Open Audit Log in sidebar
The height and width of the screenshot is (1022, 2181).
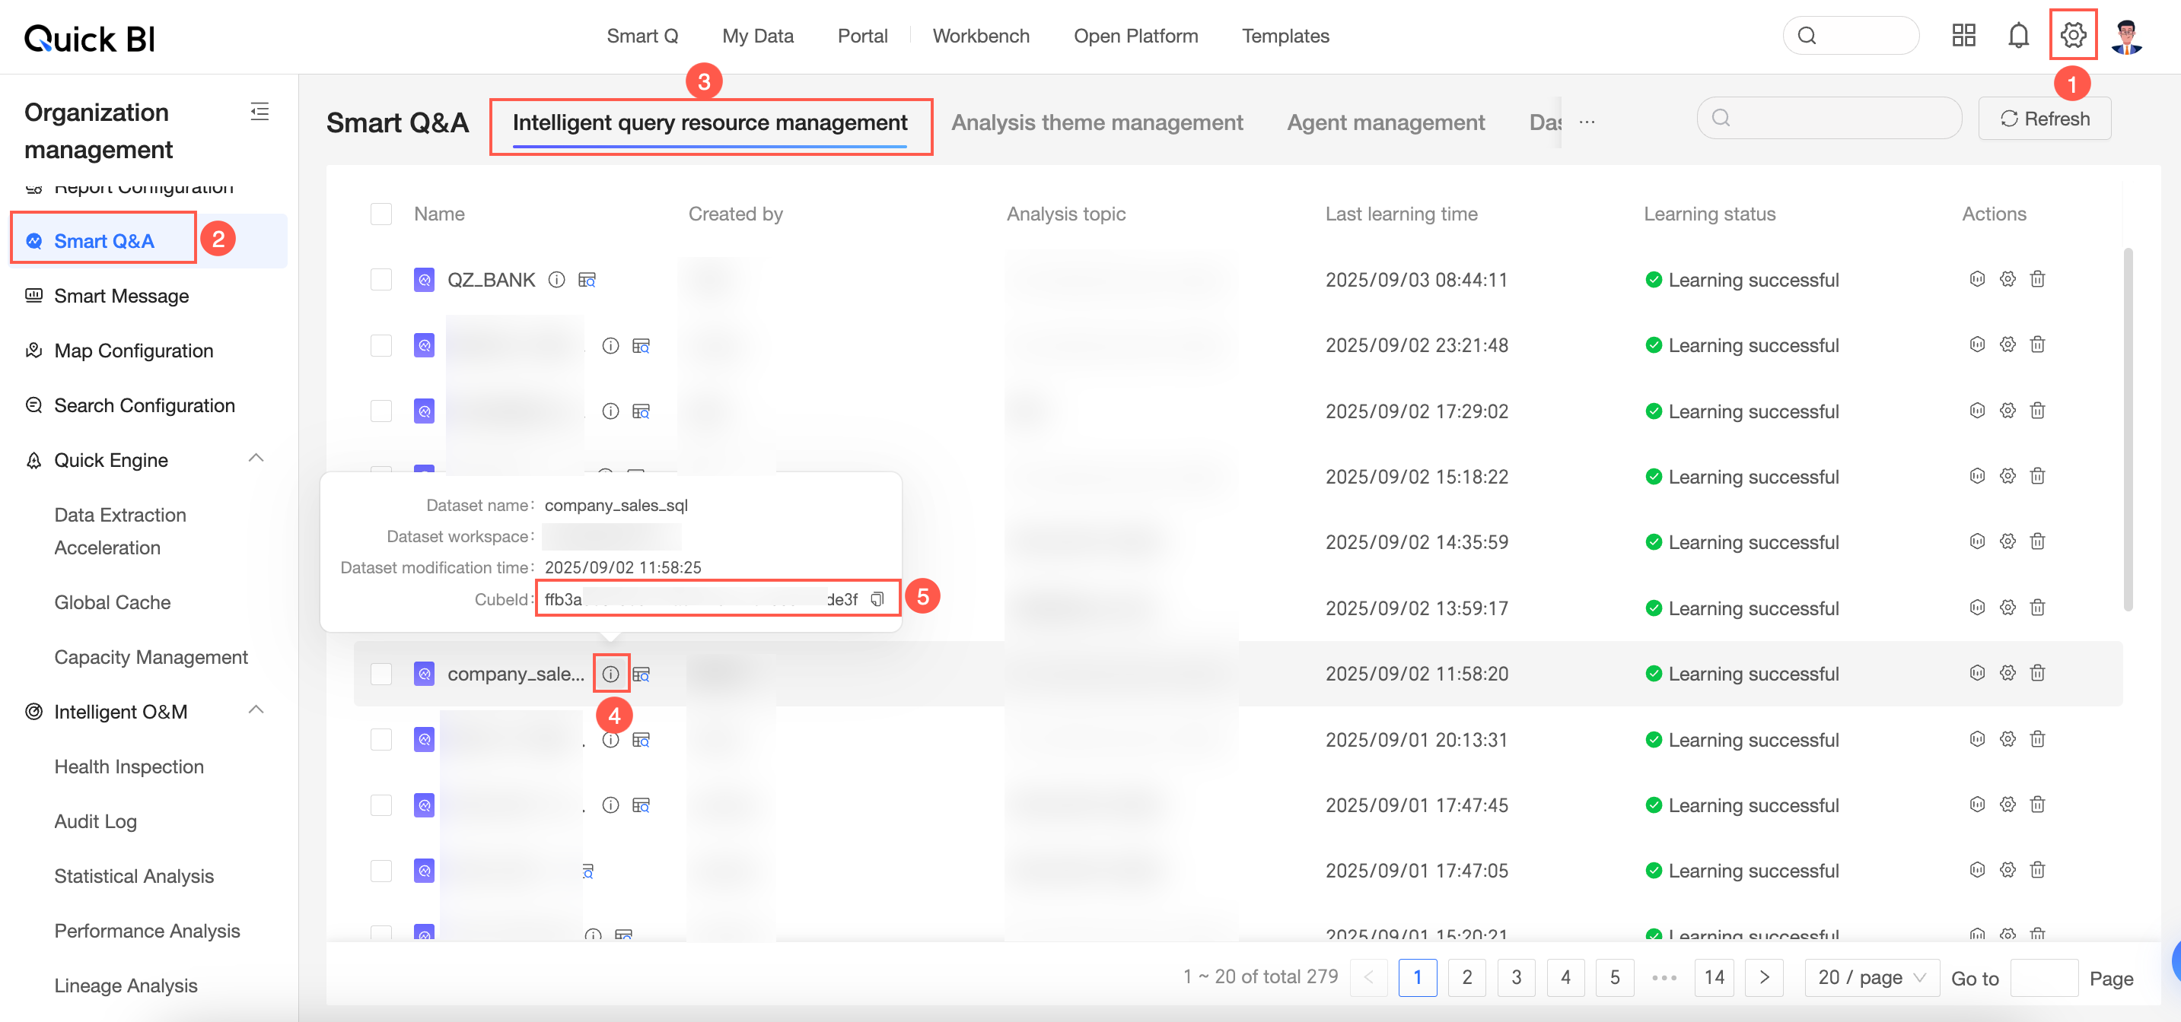tap(95, 820)
